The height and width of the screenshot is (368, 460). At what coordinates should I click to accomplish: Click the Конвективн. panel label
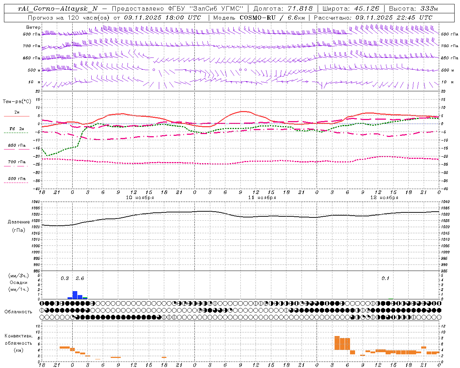click(19, 336)
